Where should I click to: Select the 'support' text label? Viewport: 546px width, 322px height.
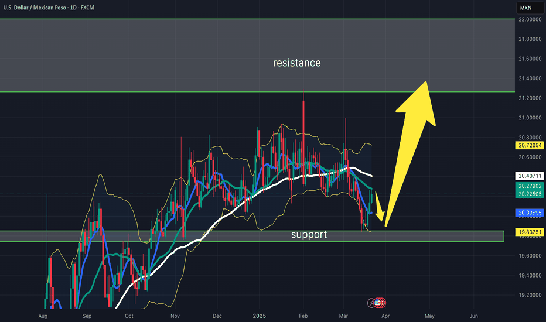click(309, 235)
